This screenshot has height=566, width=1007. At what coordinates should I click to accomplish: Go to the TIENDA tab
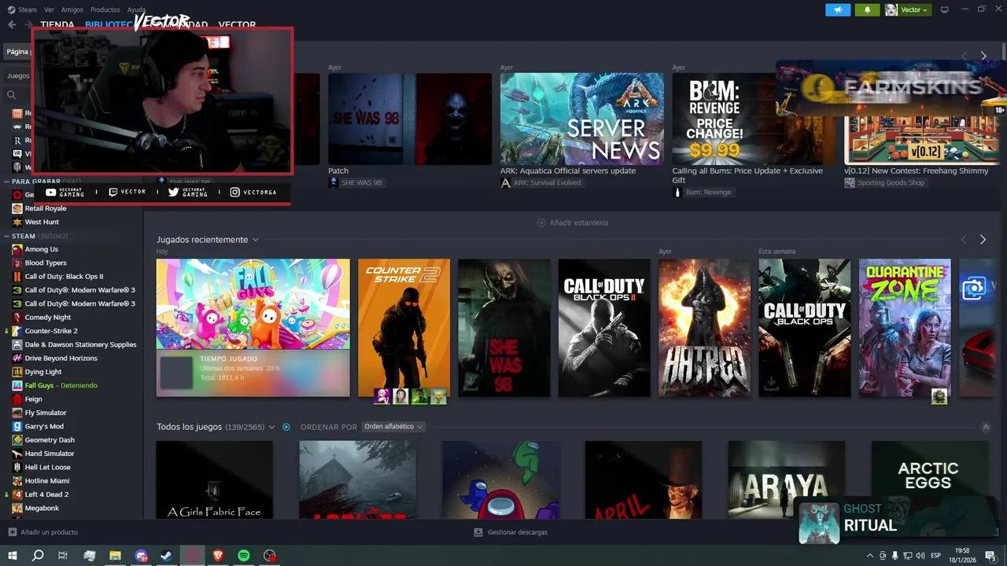[57, 25]
